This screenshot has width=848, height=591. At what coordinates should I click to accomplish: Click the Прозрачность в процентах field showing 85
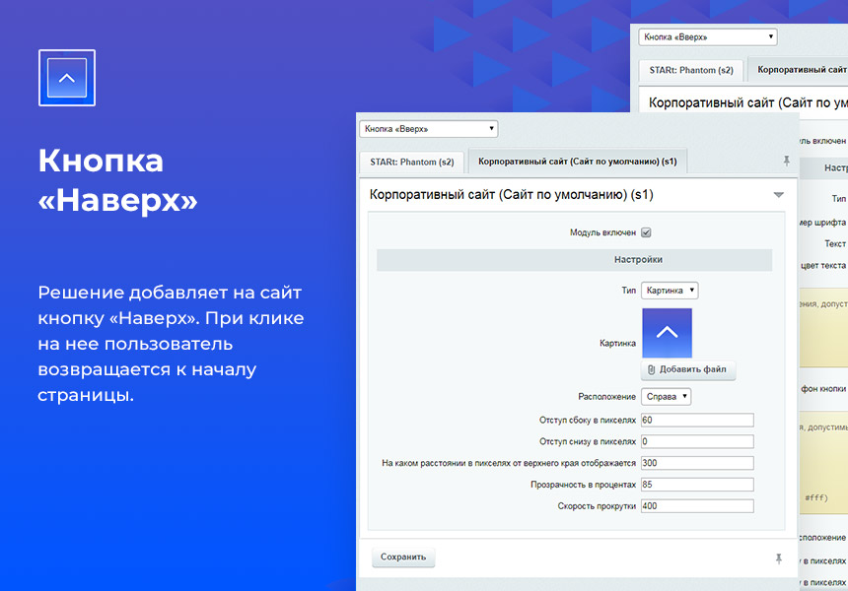pyautogui.click(x=697, y=484)
